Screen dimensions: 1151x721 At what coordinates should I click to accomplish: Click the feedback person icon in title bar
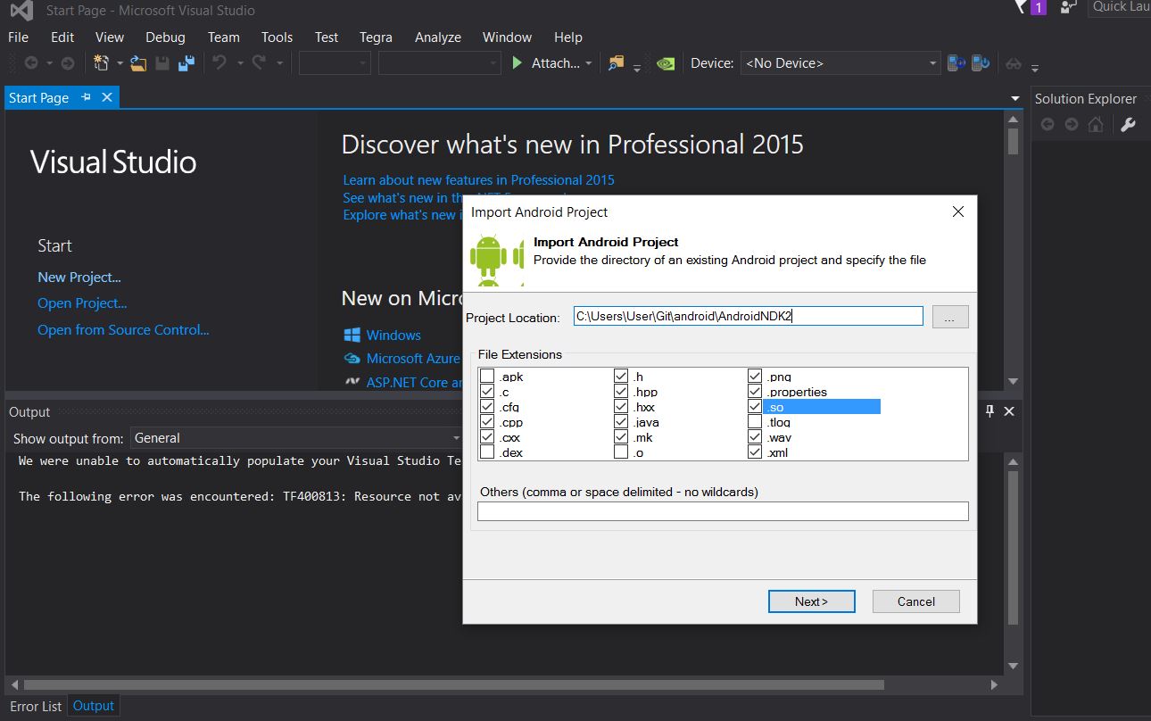click(1068, 7)
